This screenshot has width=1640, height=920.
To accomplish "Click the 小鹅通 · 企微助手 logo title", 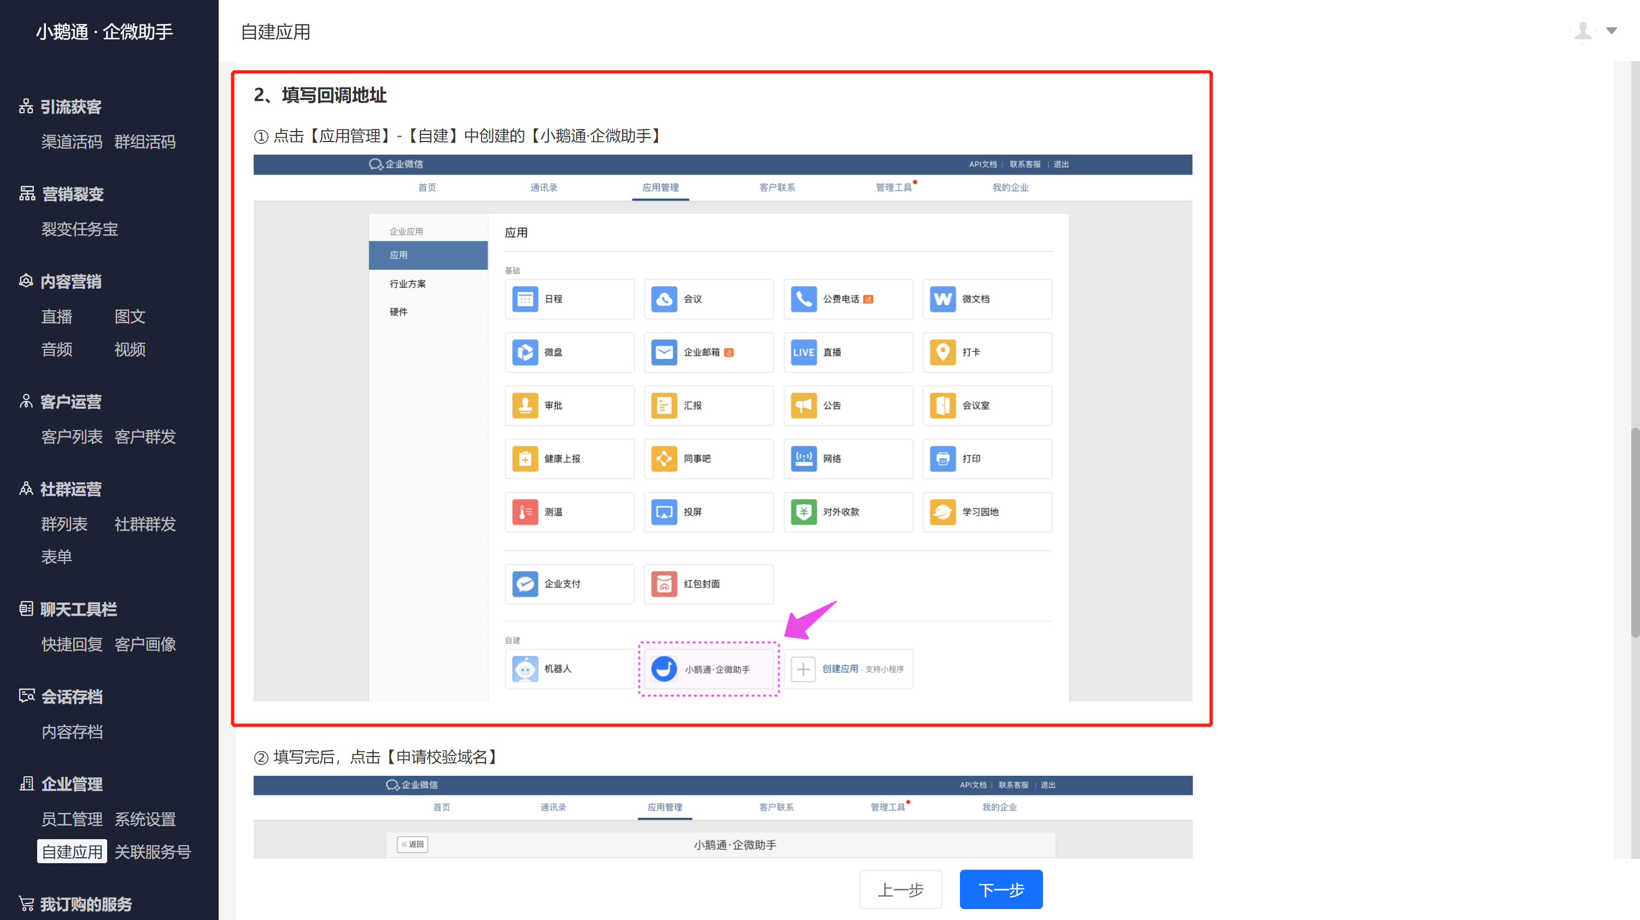I will (104, 31).
